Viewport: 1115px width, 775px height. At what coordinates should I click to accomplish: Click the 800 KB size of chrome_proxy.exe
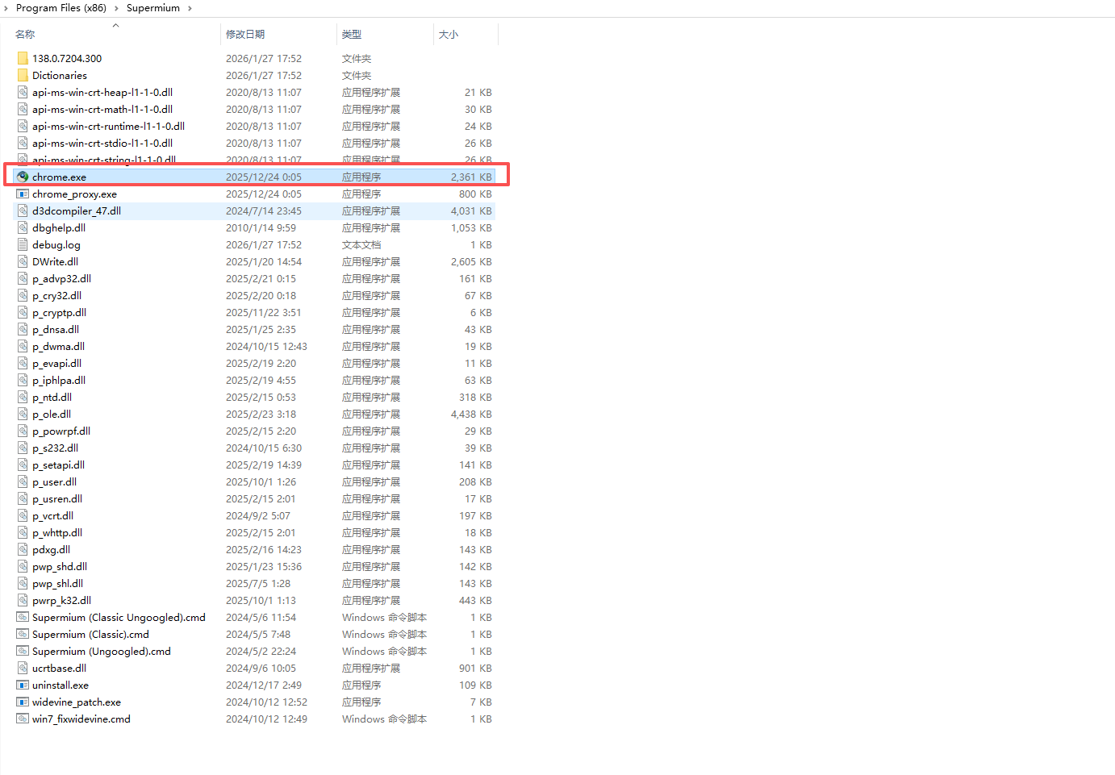click(476, 194)
